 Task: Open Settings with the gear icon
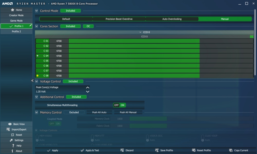(x=11, y=140)
